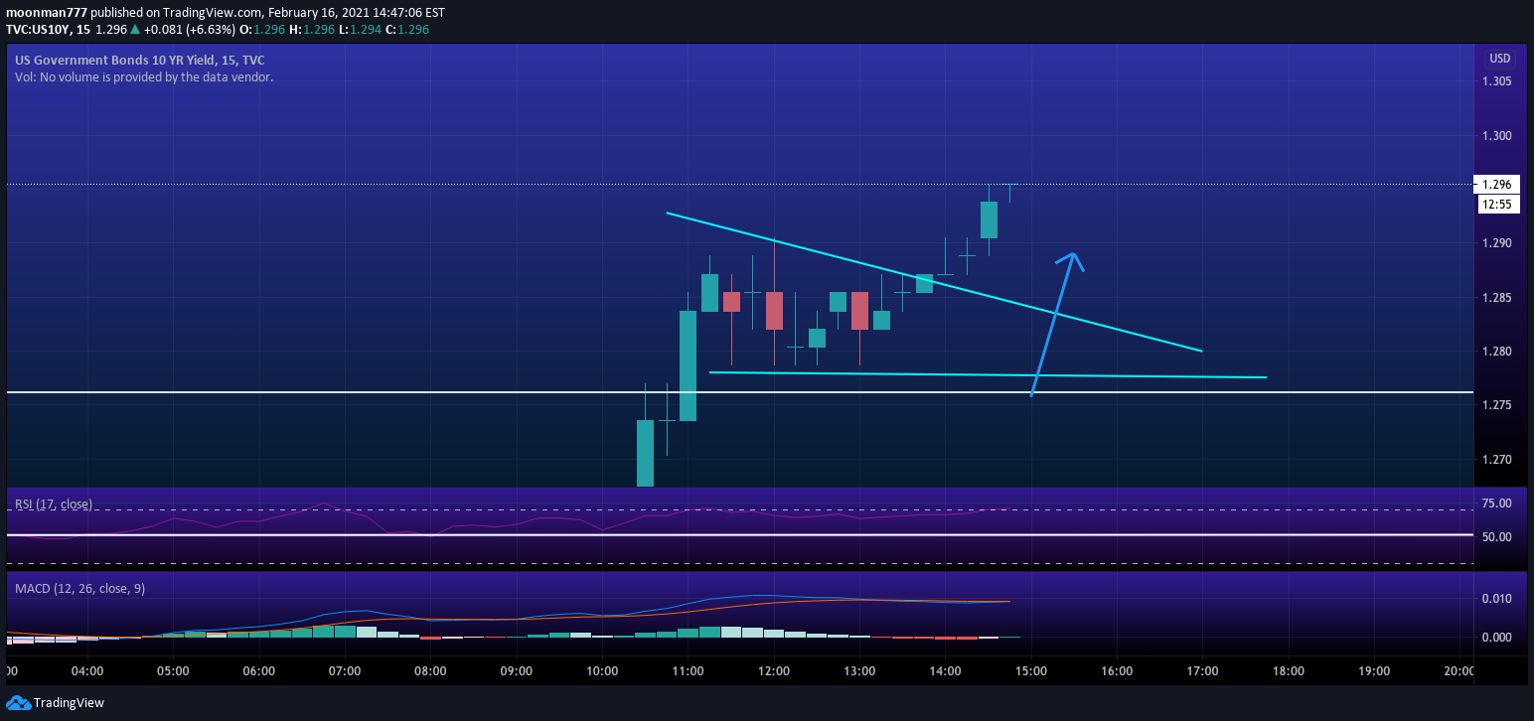Click the 14:00 time axis label
1534x721 pixels.
pyautogui.click(x=945, y=671)
